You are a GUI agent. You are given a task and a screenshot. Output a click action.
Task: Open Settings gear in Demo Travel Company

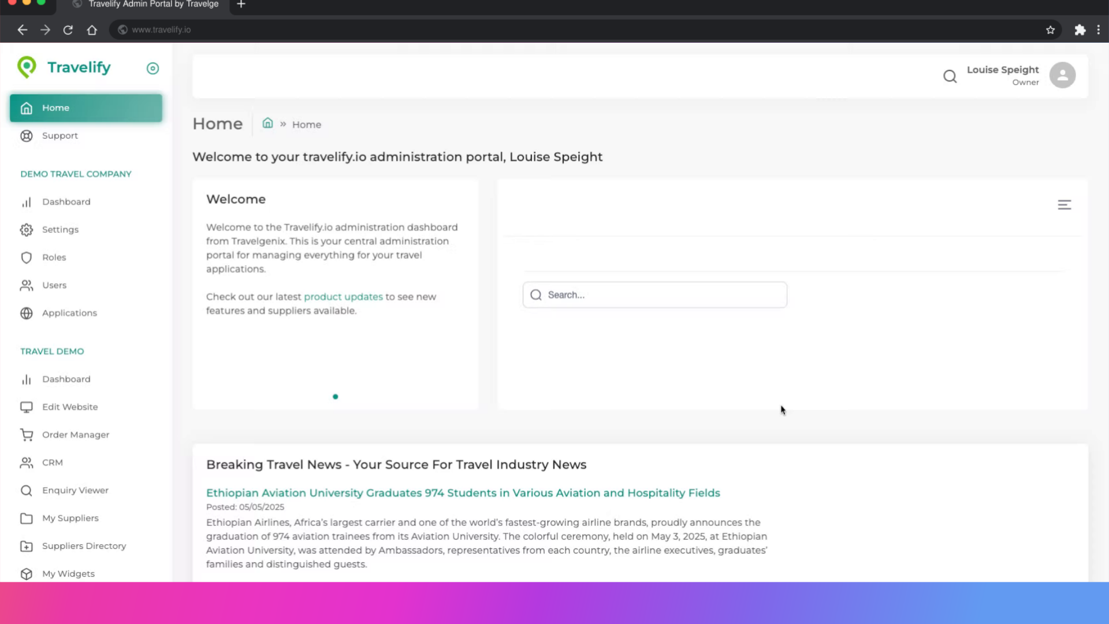point(27,229)
